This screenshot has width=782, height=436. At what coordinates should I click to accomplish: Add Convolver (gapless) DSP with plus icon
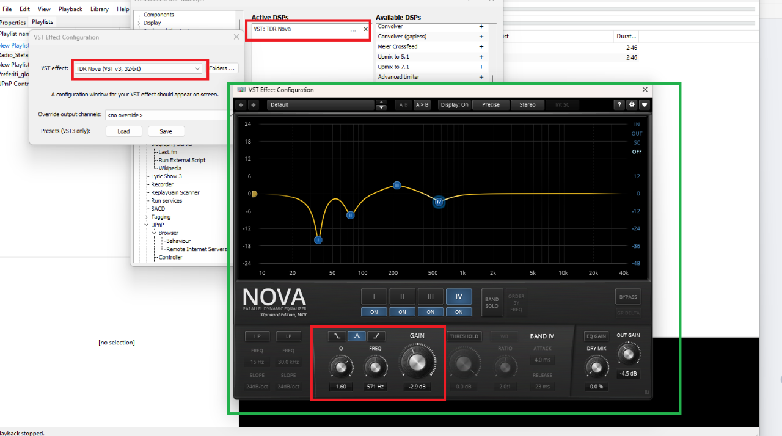[481, 37]
